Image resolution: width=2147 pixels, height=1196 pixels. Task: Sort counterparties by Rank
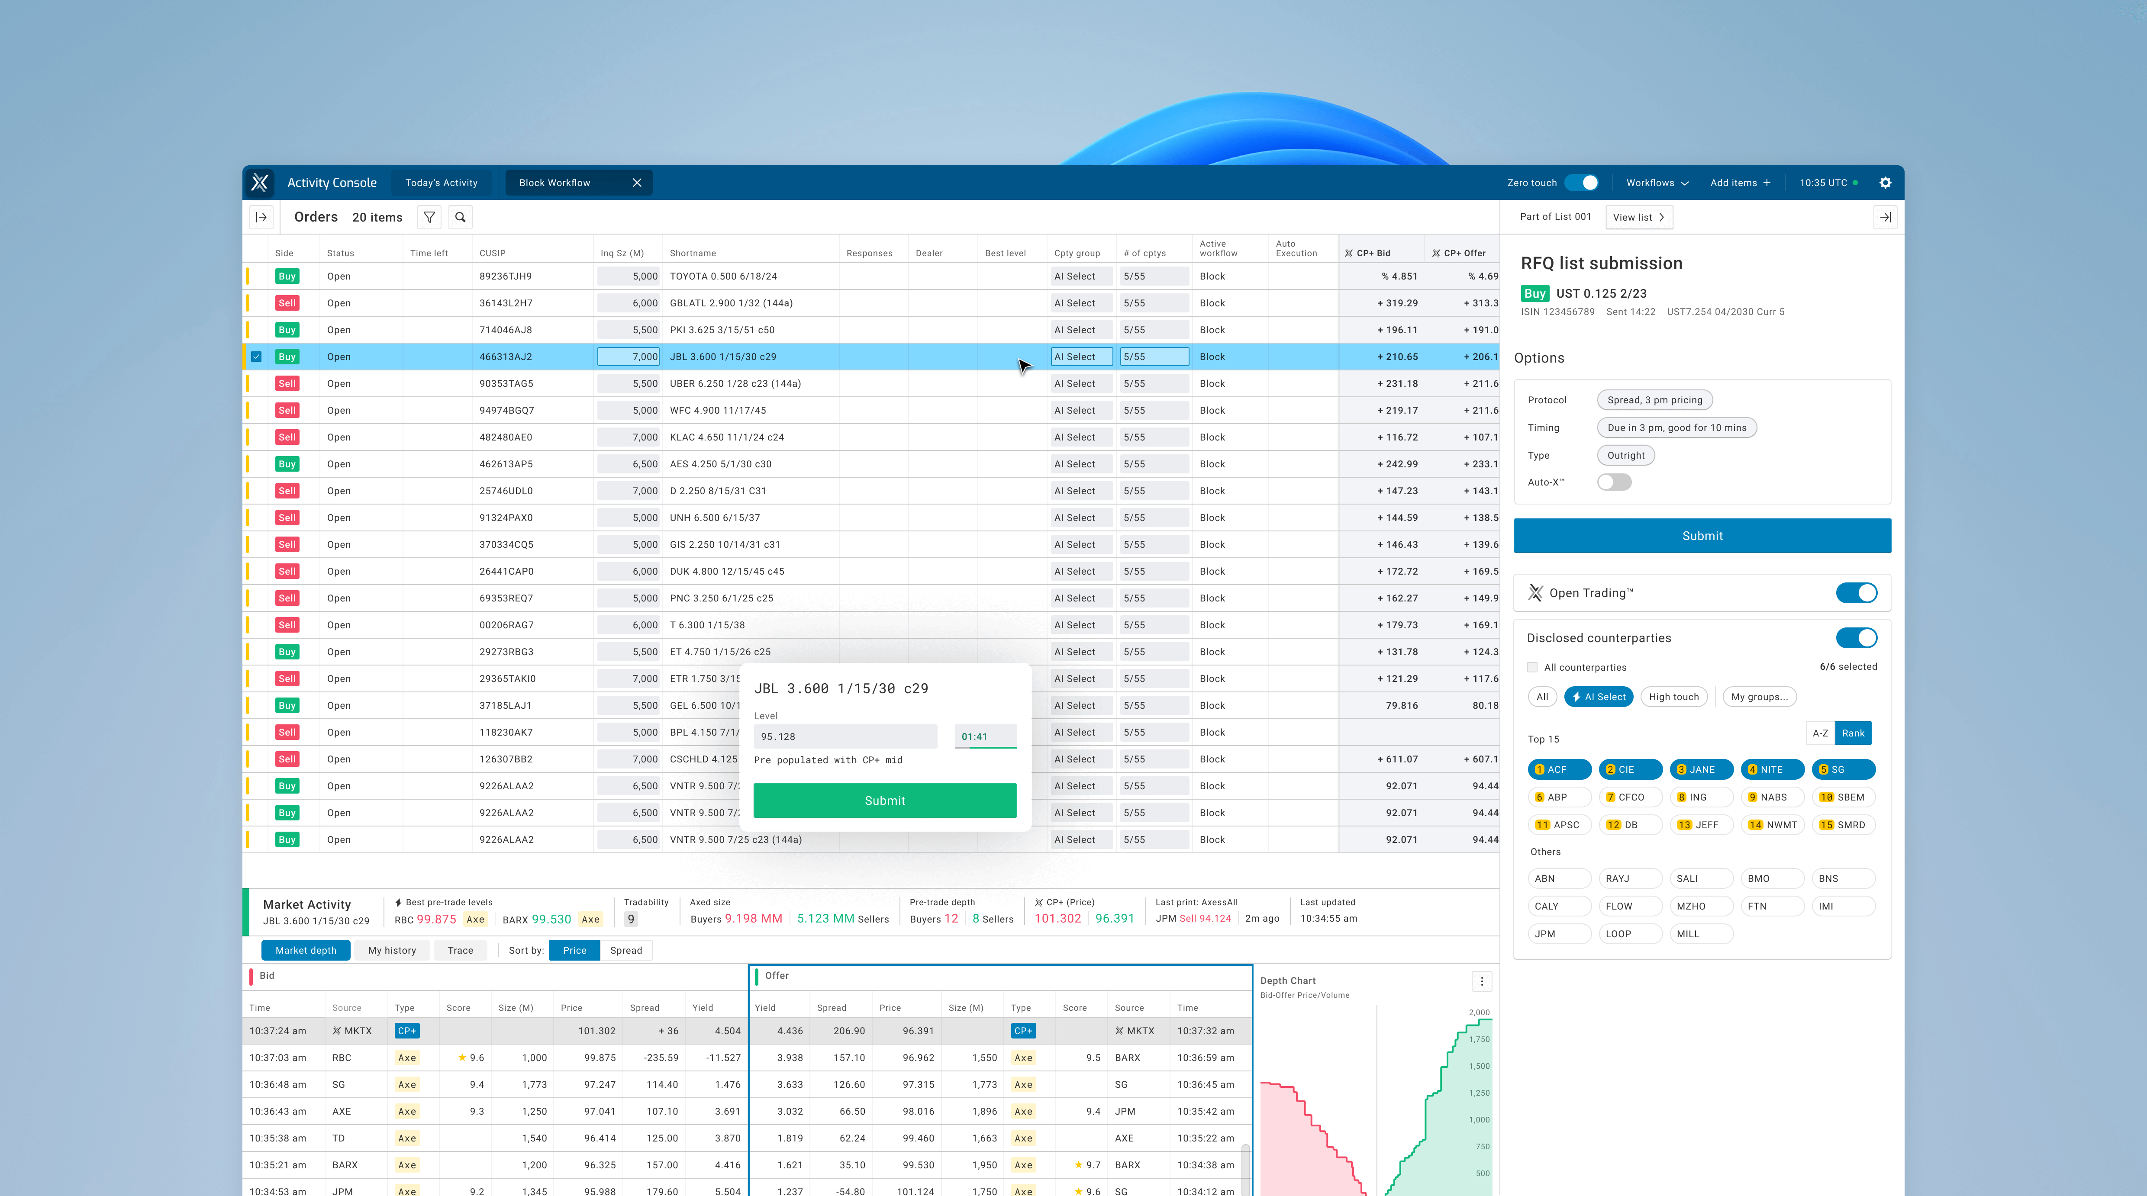pyautogui.click(x=1853, y=733)
